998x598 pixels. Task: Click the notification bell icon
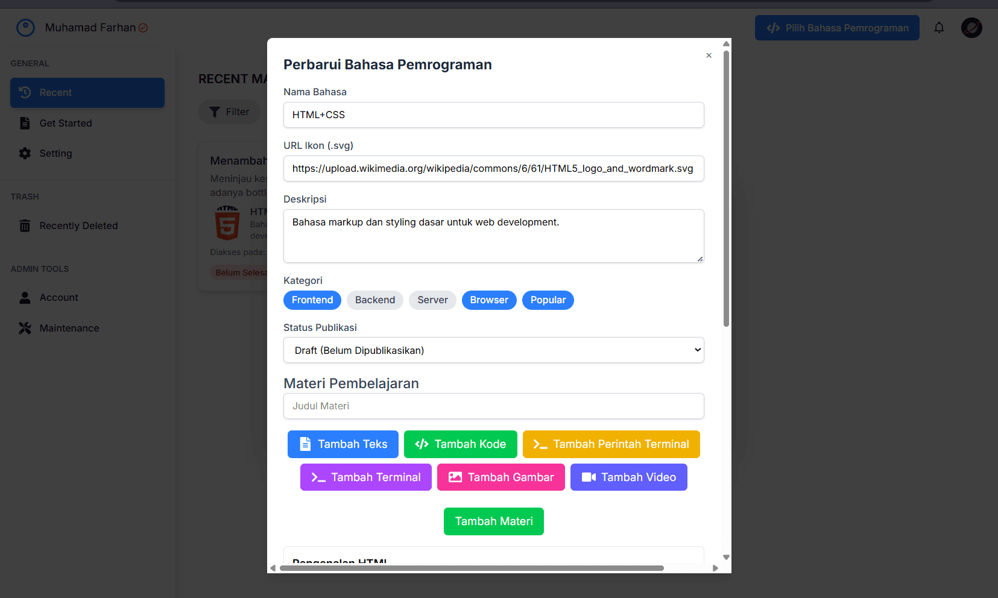(x=939, y=28)
